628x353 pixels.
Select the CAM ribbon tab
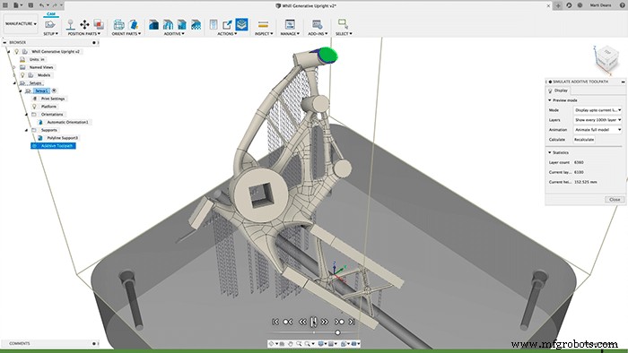point(51,14)
